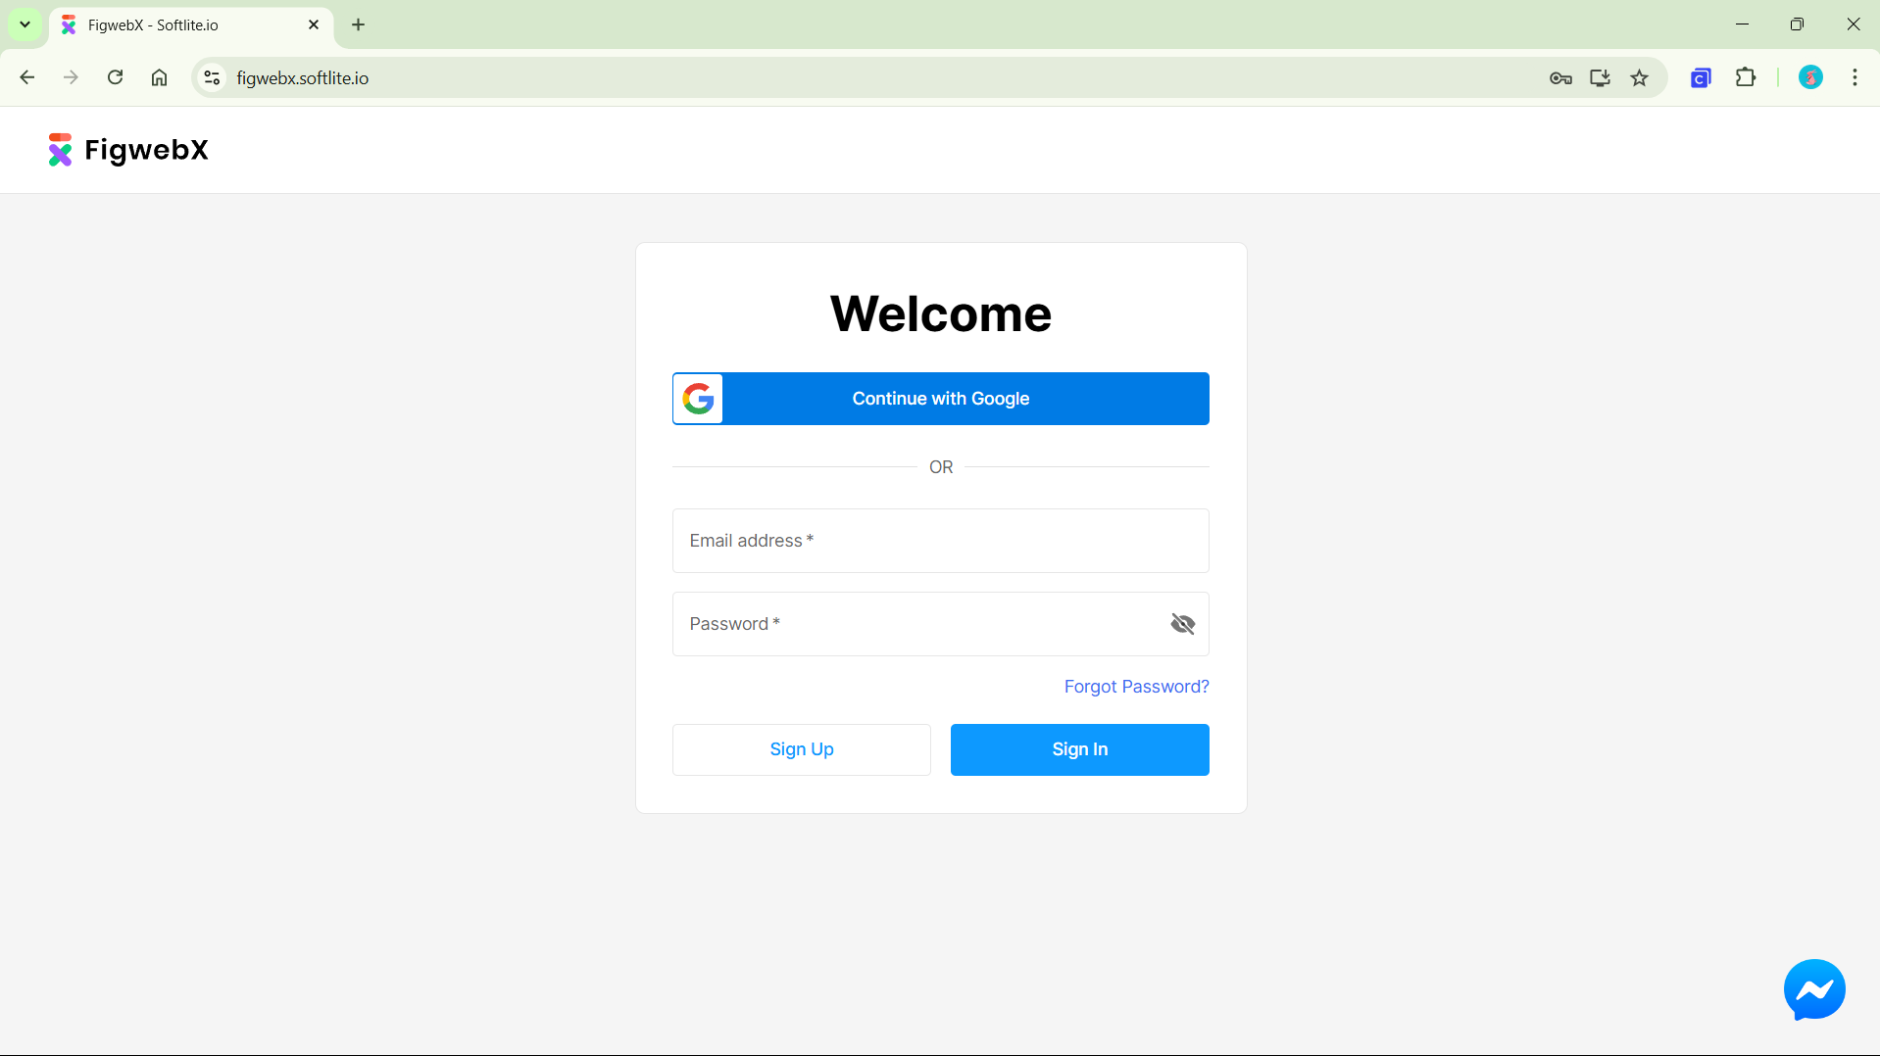Continue with Google sign-in
Image resolution: width=1880 pixels, height=1056 pixels.
[940, 399]
